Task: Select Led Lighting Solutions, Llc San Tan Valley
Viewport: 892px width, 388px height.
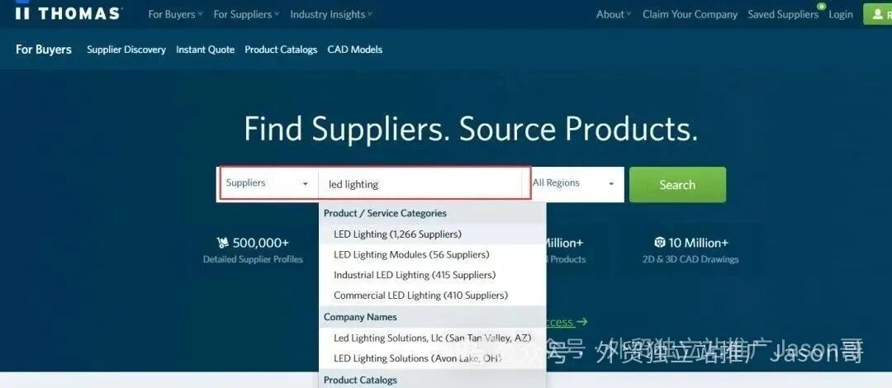Action: pyautogui.click(x=432, y=338)
